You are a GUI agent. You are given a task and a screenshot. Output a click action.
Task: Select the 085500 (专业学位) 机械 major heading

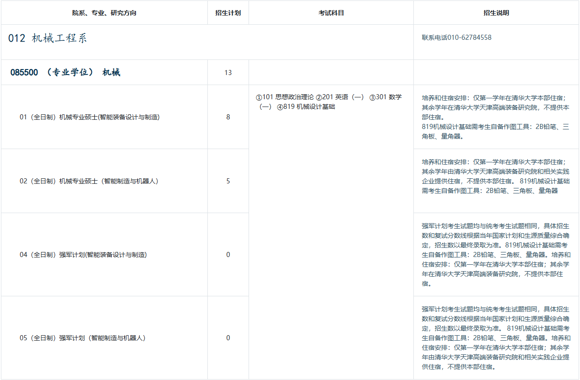click(x=65, y=72)
